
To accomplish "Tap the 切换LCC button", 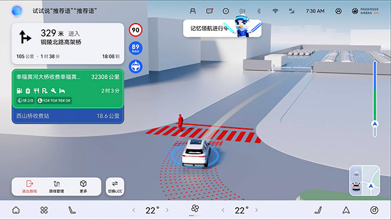I will (x=115, y=186).
